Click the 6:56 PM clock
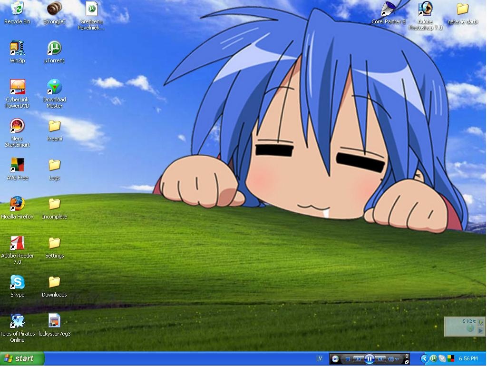 468,358
